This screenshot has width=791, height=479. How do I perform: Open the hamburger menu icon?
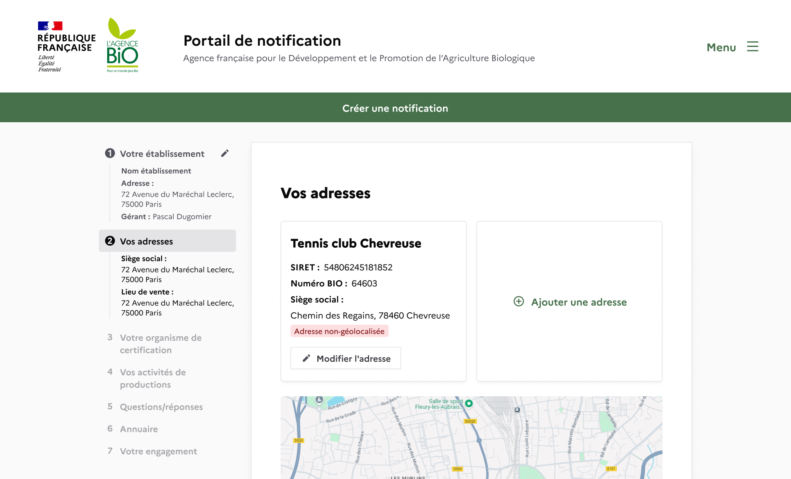click(752, 47)
